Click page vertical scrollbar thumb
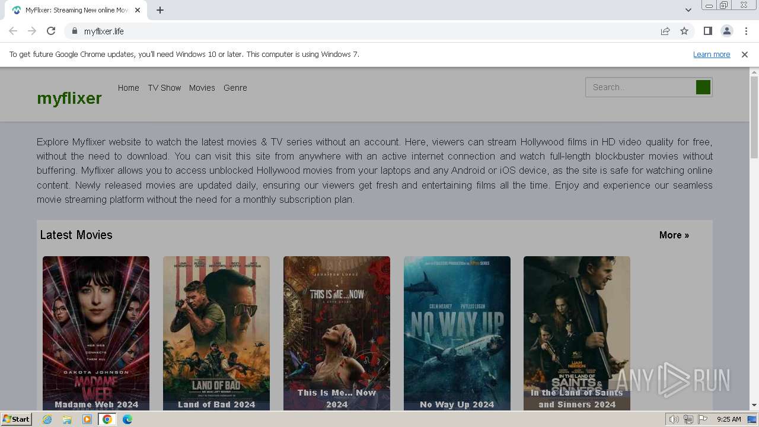Screen dimensions: 759x427 pos(754,117)
